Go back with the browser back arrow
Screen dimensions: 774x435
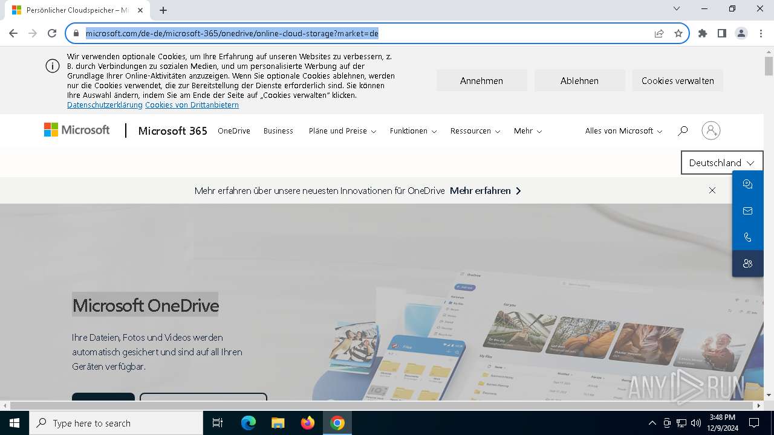pyautogui.click(x=13, y=33)
